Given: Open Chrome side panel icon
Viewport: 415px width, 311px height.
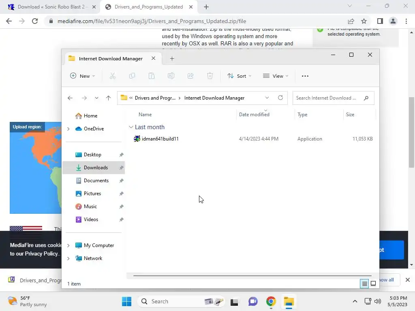Looking at the screenshot, I should click(x=380, y=21).
